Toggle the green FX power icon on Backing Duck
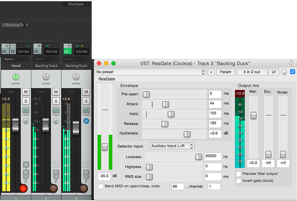Image resolution: width=297 pixels, height=201 pixels. pos(69,46)
